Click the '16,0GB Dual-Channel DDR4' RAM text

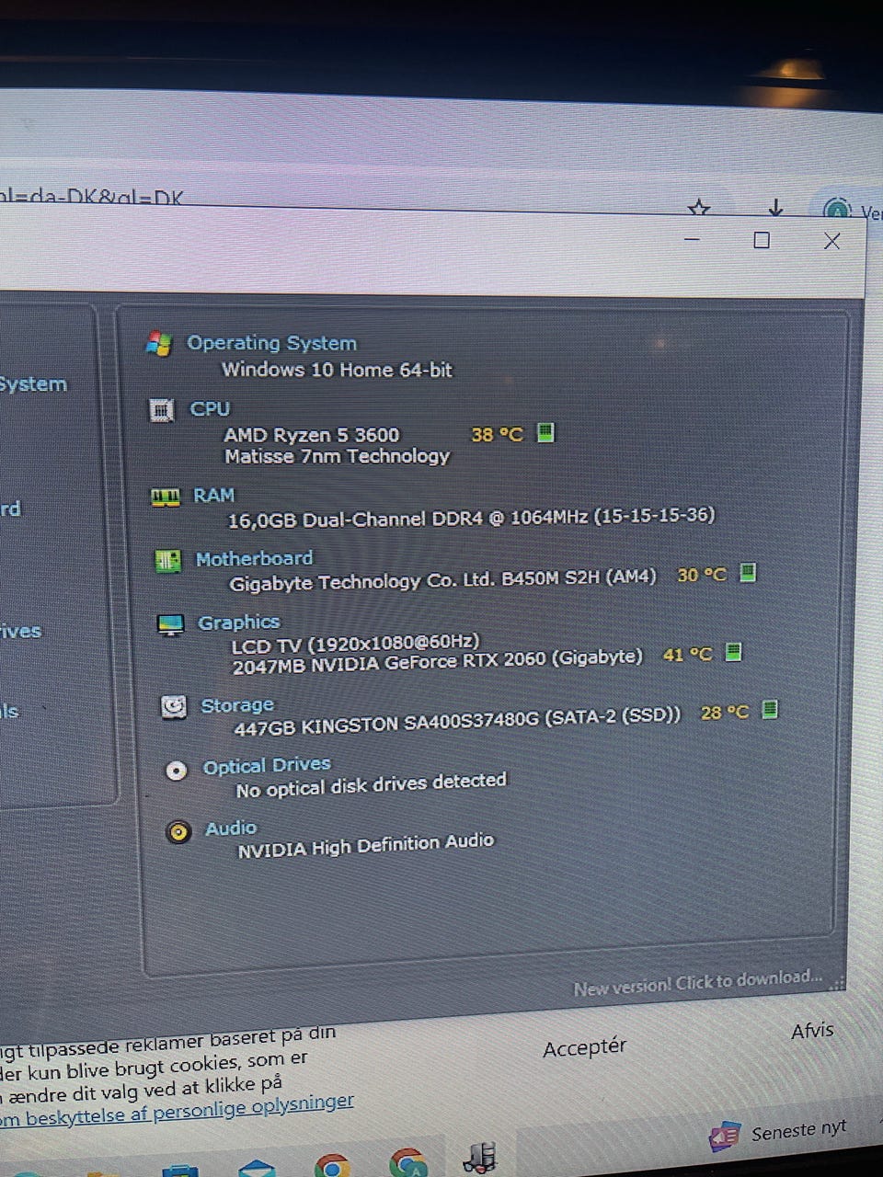(x=355, y=520)
